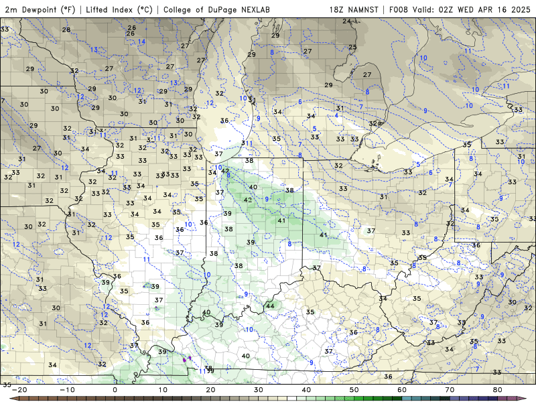536x402 pixels.
Task: Click the "20" label under the color bar
Action: (x=210, y=390)
